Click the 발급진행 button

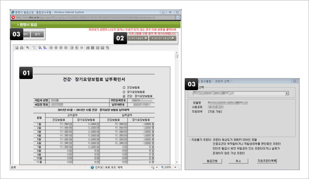click(212, 160)
